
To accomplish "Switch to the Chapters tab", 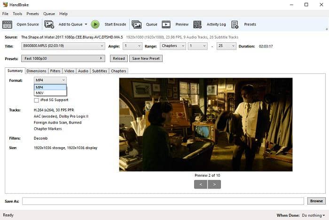I will click(118, 71).
